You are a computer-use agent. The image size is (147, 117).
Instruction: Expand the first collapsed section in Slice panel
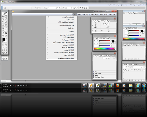tap(94, 72)
